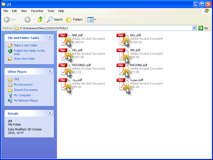
Task: Maximize the 23 folder window
Action: pos(202,5)
